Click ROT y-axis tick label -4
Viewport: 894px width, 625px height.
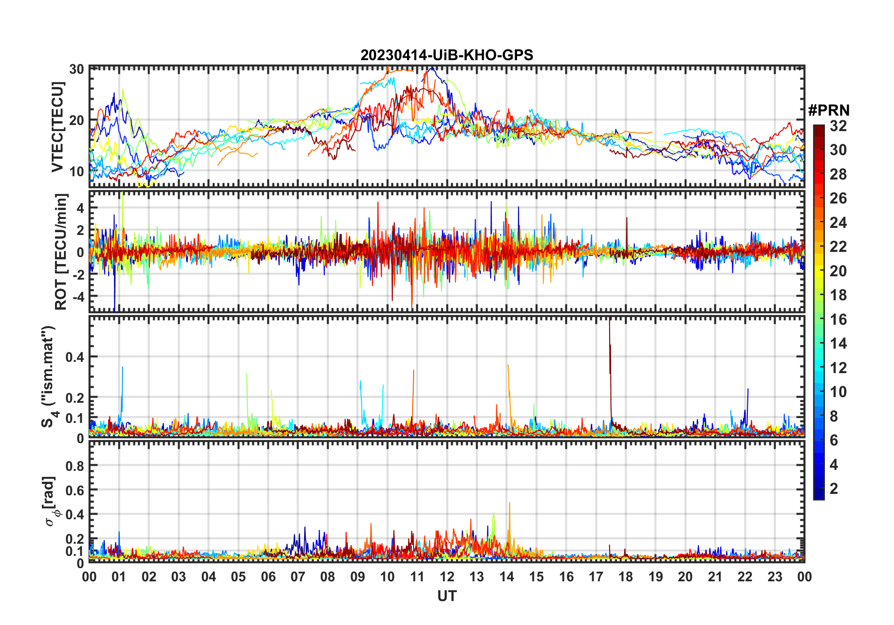(78, 297)
